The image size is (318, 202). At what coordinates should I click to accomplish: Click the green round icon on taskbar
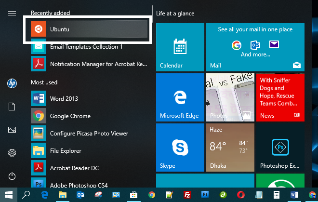pos(223,195)
